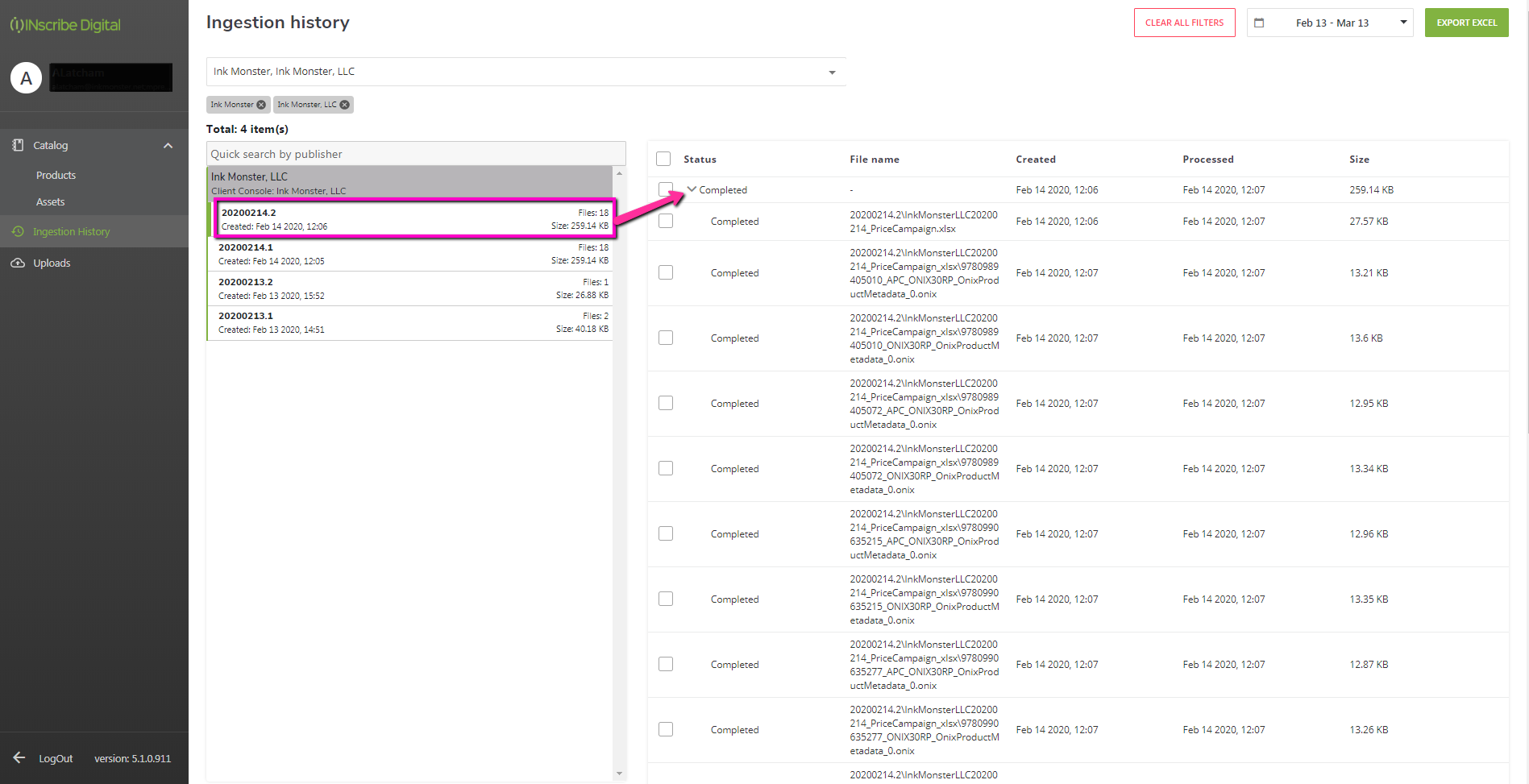Collapse the Catalog menu chevron
This screenshot has height=784, width=1529.
[x=168, y=145]
